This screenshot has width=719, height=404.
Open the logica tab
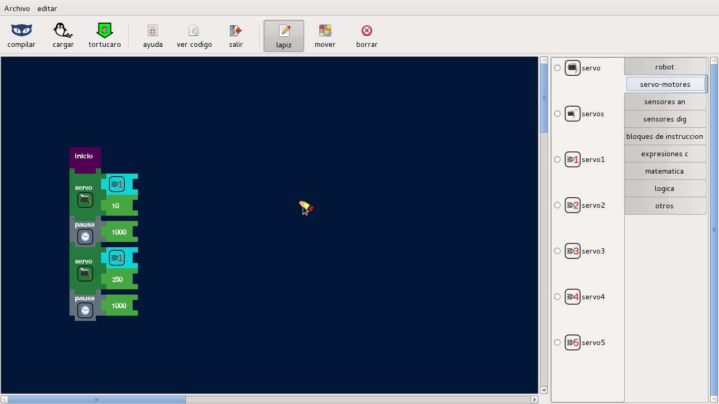click(665, 188)
